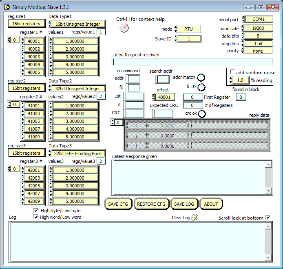
Task: Click Latest Response scrollbar up arrow
Action: point(268,165)
